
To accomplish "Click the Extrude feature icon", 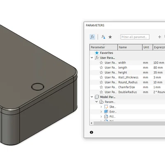I will [x=106, y=112].
